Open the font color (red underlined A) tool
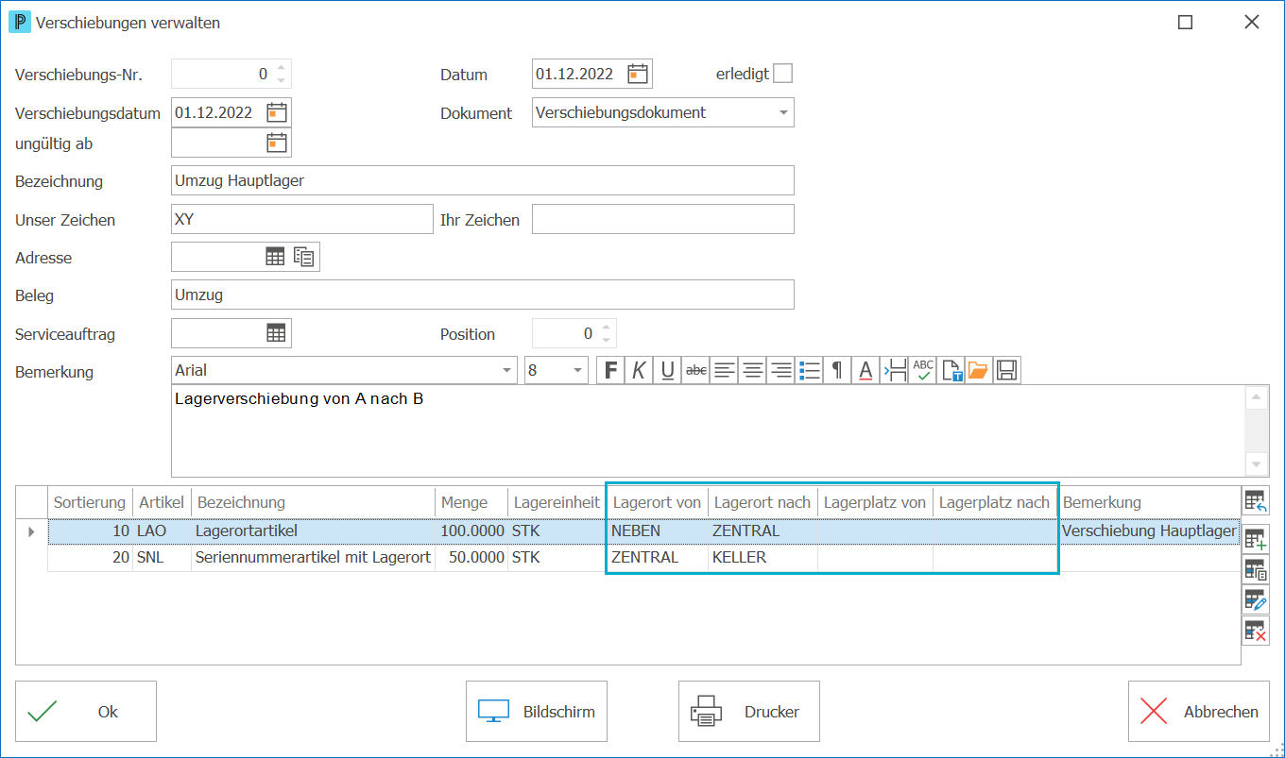1285x758 pixels. tap(865, 371)
